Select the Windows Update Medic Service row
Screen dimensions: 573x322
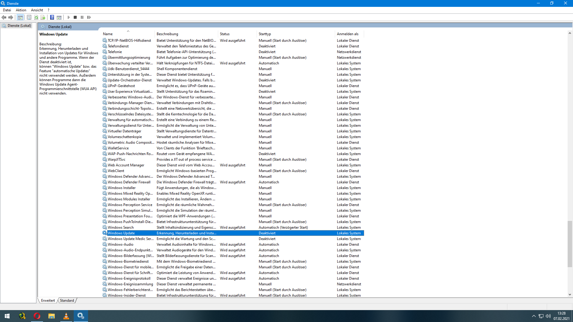pyautogui.click(x=233, y=239)
